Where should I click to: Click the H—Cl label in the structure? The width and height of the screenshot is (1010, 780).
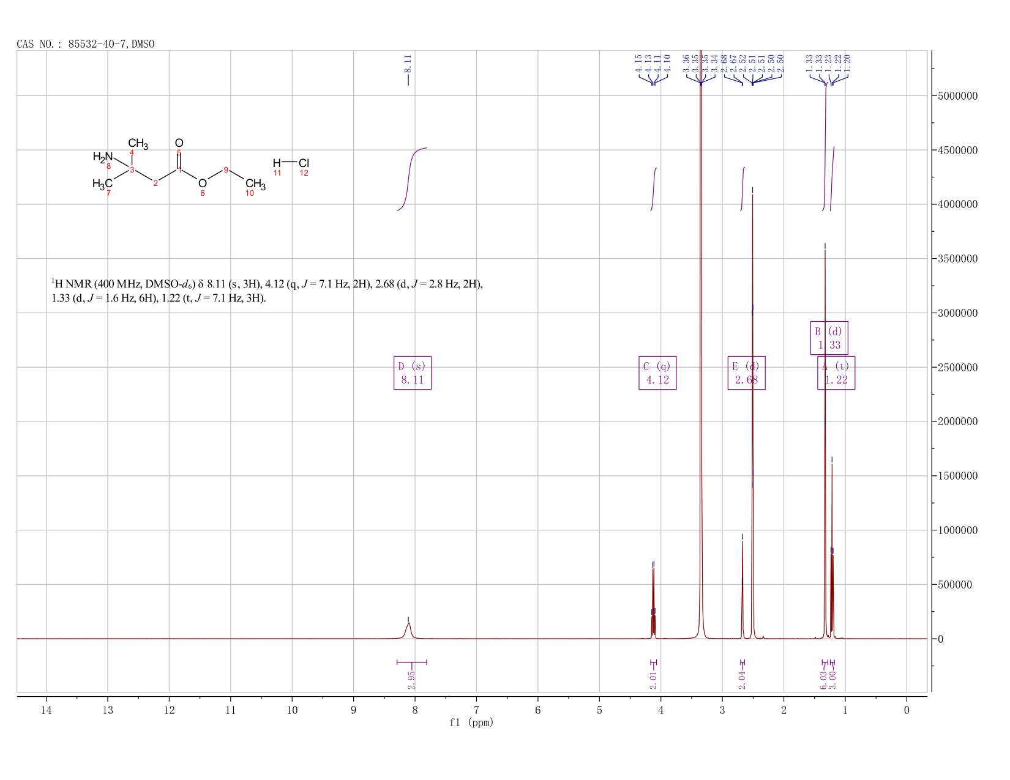coord(291,163)
